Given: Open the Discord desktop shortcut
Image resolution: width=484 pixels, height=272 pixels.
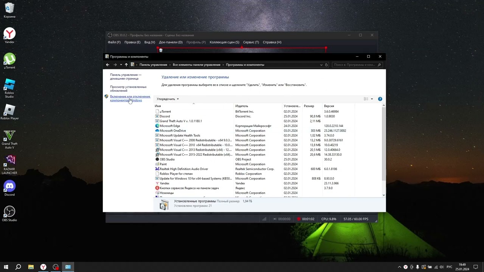Looking at the screenshot, I should click(9, 188).
